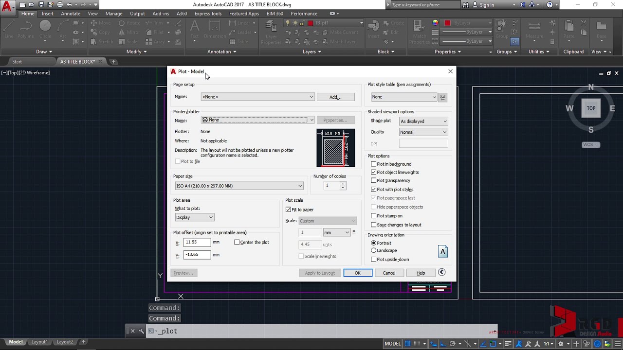623x350 pixels.
Task: Open the Printer/plotter Name dropdown
Action: pos(257,120)
